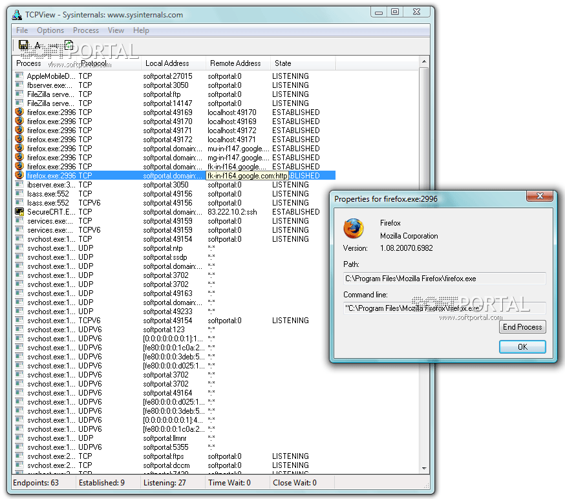
Task: Open the File menu
Action: 22,30
